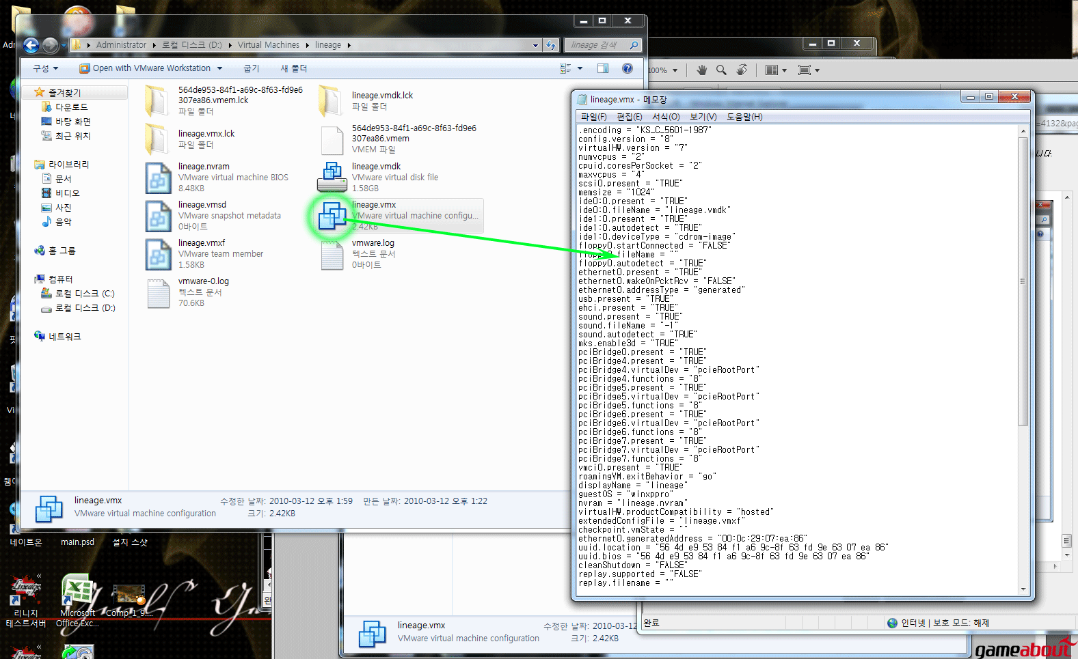Screen dimensions: 1078x659
Task: Open Notepad 편집(E) menu
Action: (x=630, y=117)
